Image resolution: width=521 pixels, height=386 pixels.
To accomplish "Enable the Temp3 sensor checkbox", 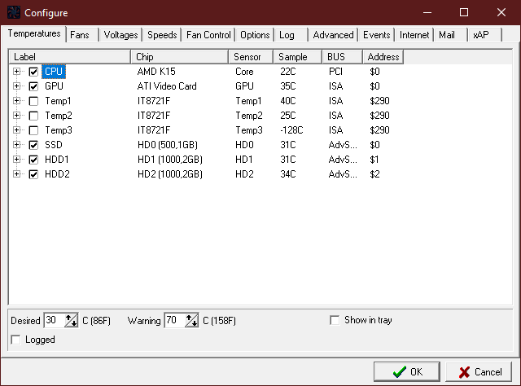I will point(33,130).
